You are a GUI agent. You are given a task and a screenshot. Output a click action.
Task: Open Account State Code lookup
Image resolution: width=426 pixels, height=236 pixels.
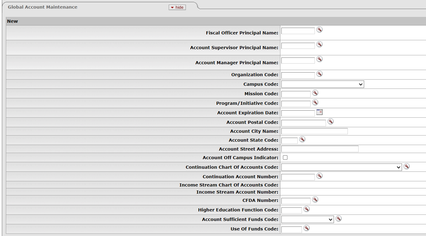[x=302, y=139]
